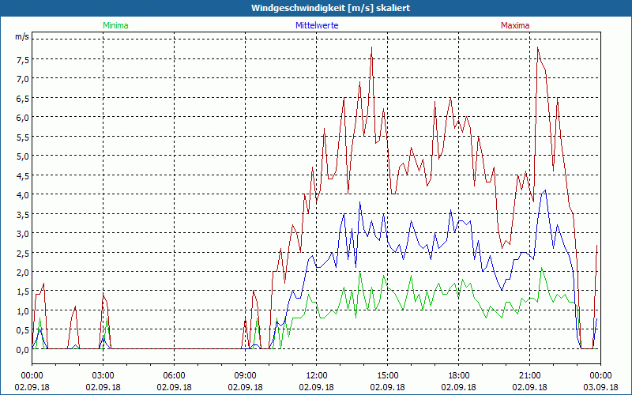Click the 0,0 y-axis value label
The width and height of the screenshot is (632, 395).
[21, 349]
